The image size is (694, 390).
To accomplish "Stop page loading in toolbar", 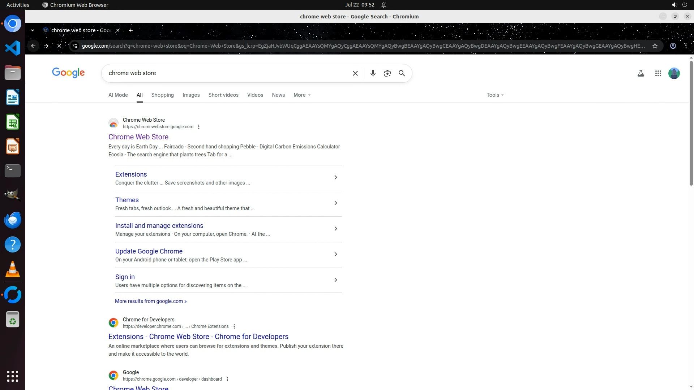I will [59, 46].
